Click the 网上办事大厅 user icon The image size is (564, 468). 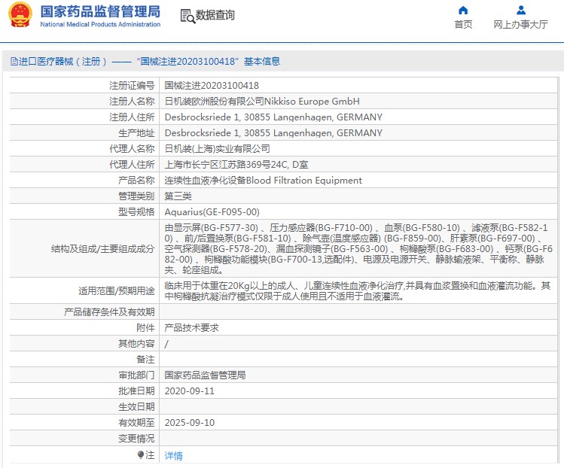click(x=521, y=10)
